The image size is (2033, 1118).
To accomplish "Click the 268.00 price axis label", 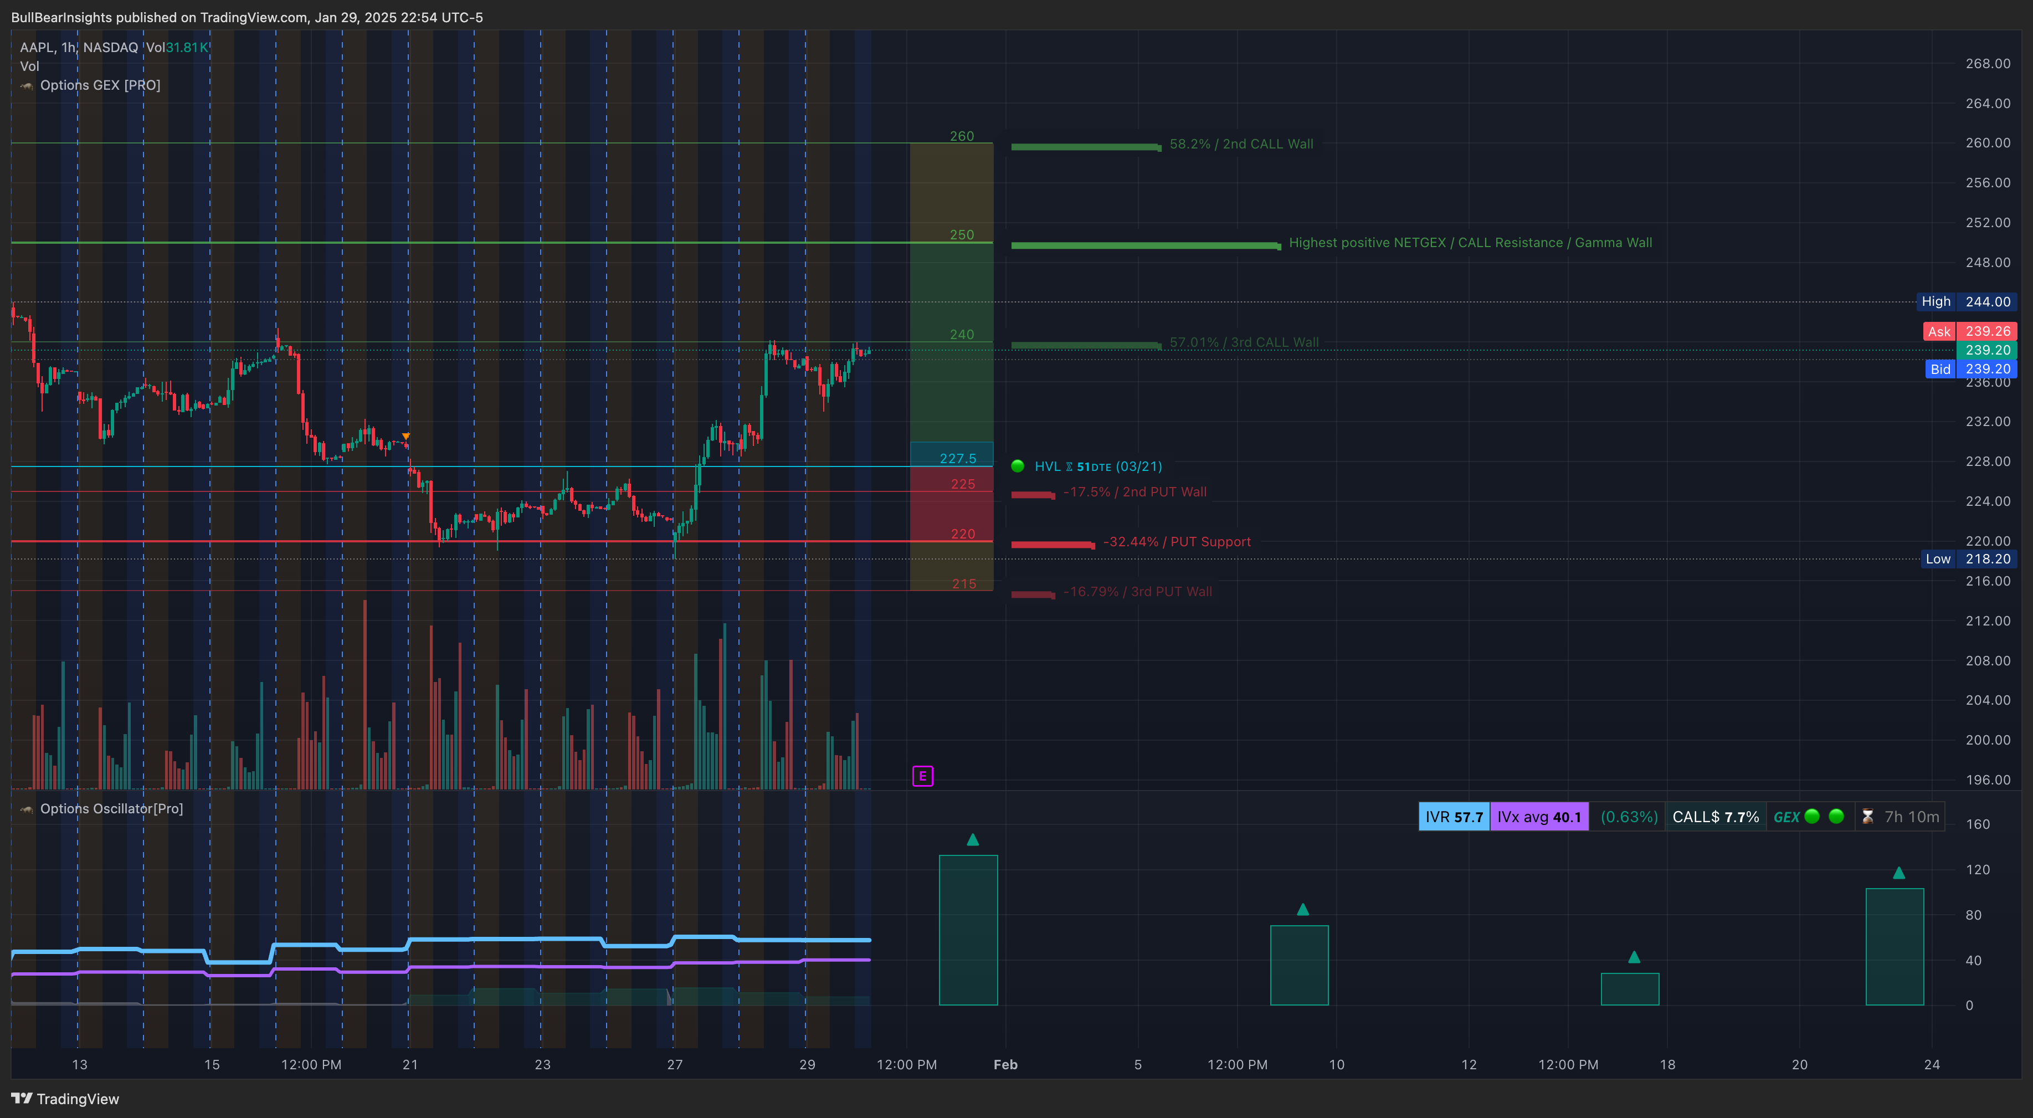I will point(1987,63).
